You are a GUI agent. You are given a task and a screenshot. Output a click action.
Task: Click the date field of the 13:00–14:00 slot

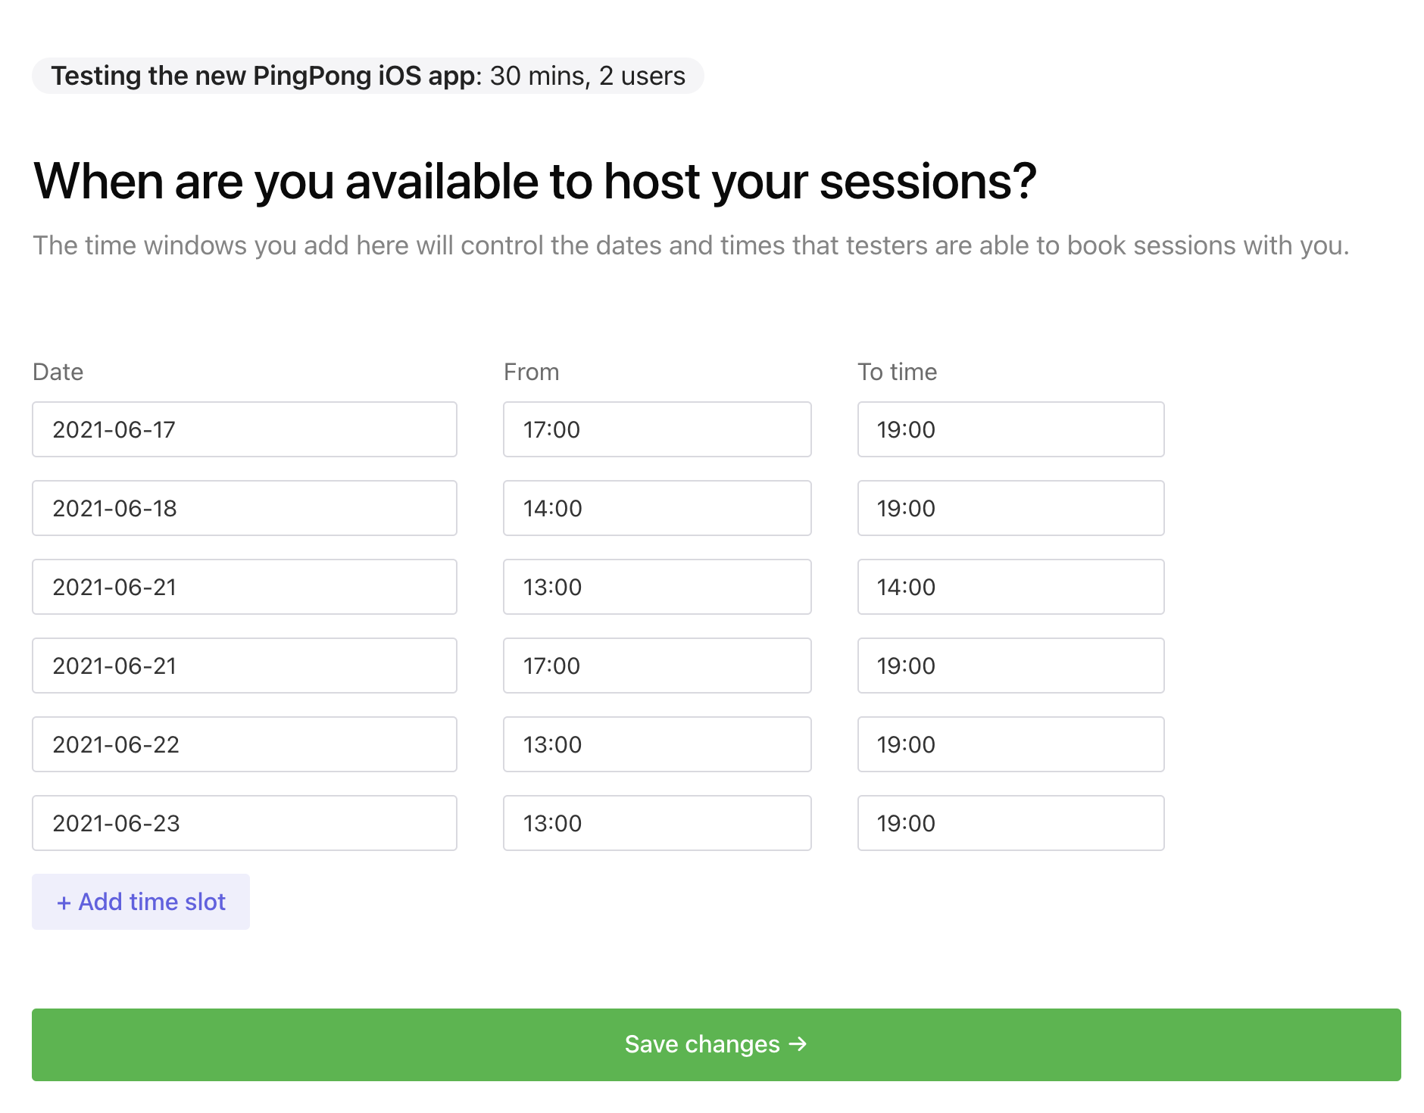pyautogui.click(x=245, y=587)
